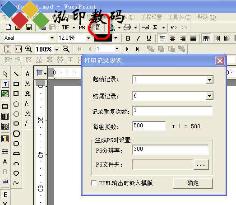
Task: Enable PPML输出时嵌入模版 checkbox
Action: (x=94, y=183)
